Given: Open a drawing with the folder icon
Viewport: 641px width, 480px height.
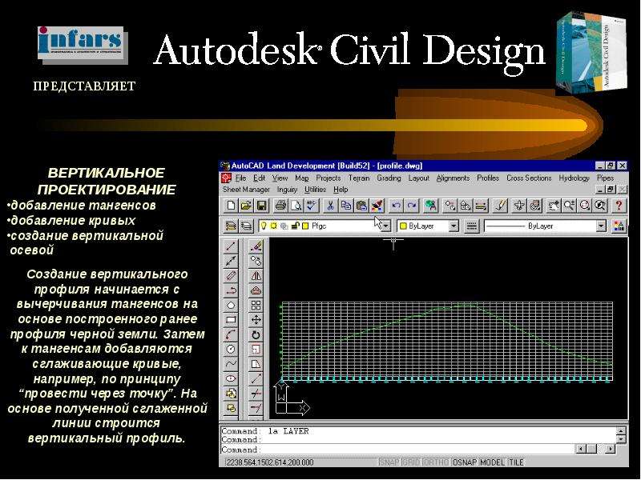Looking at the screenshot, I should (246, 206).
